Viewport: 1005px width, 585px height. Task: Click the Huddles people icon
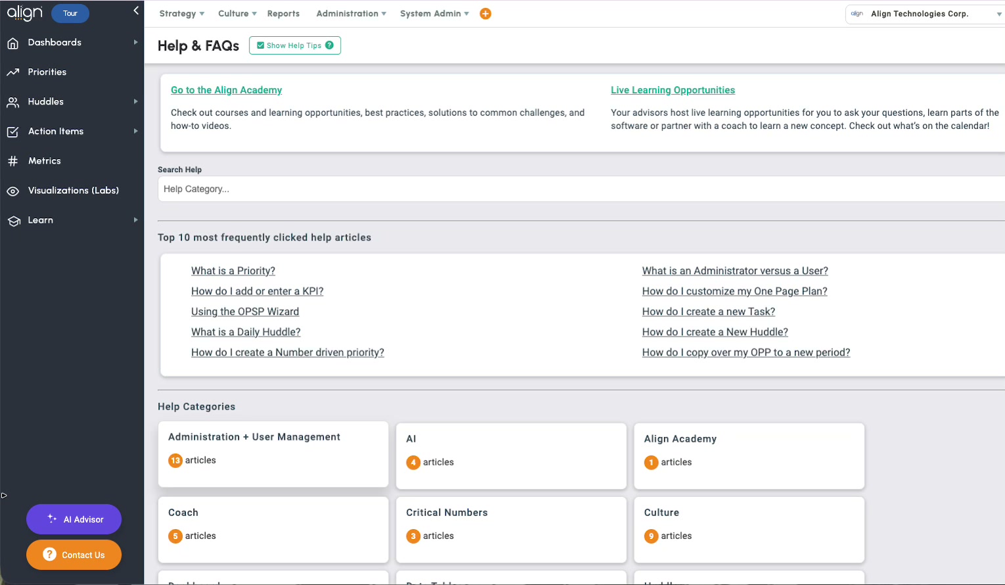pyautogui.click(x=12, y=102)
